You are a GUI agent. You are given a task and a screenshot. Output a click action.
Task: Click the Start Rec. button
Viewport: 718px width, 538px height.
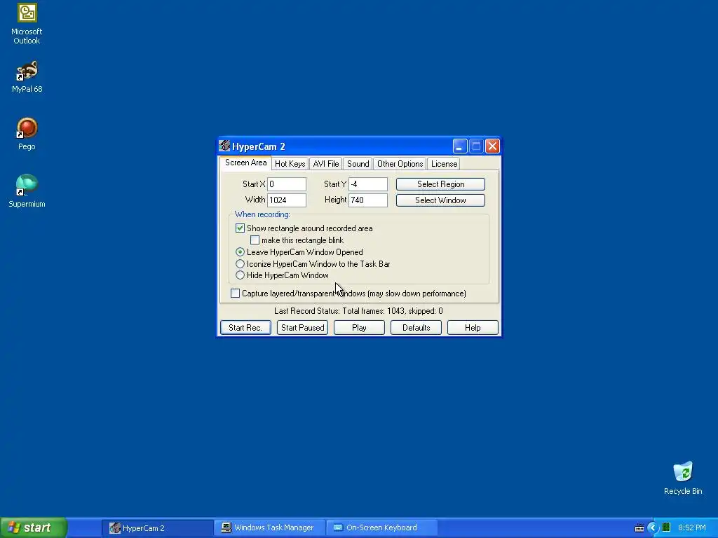point(245,328)
